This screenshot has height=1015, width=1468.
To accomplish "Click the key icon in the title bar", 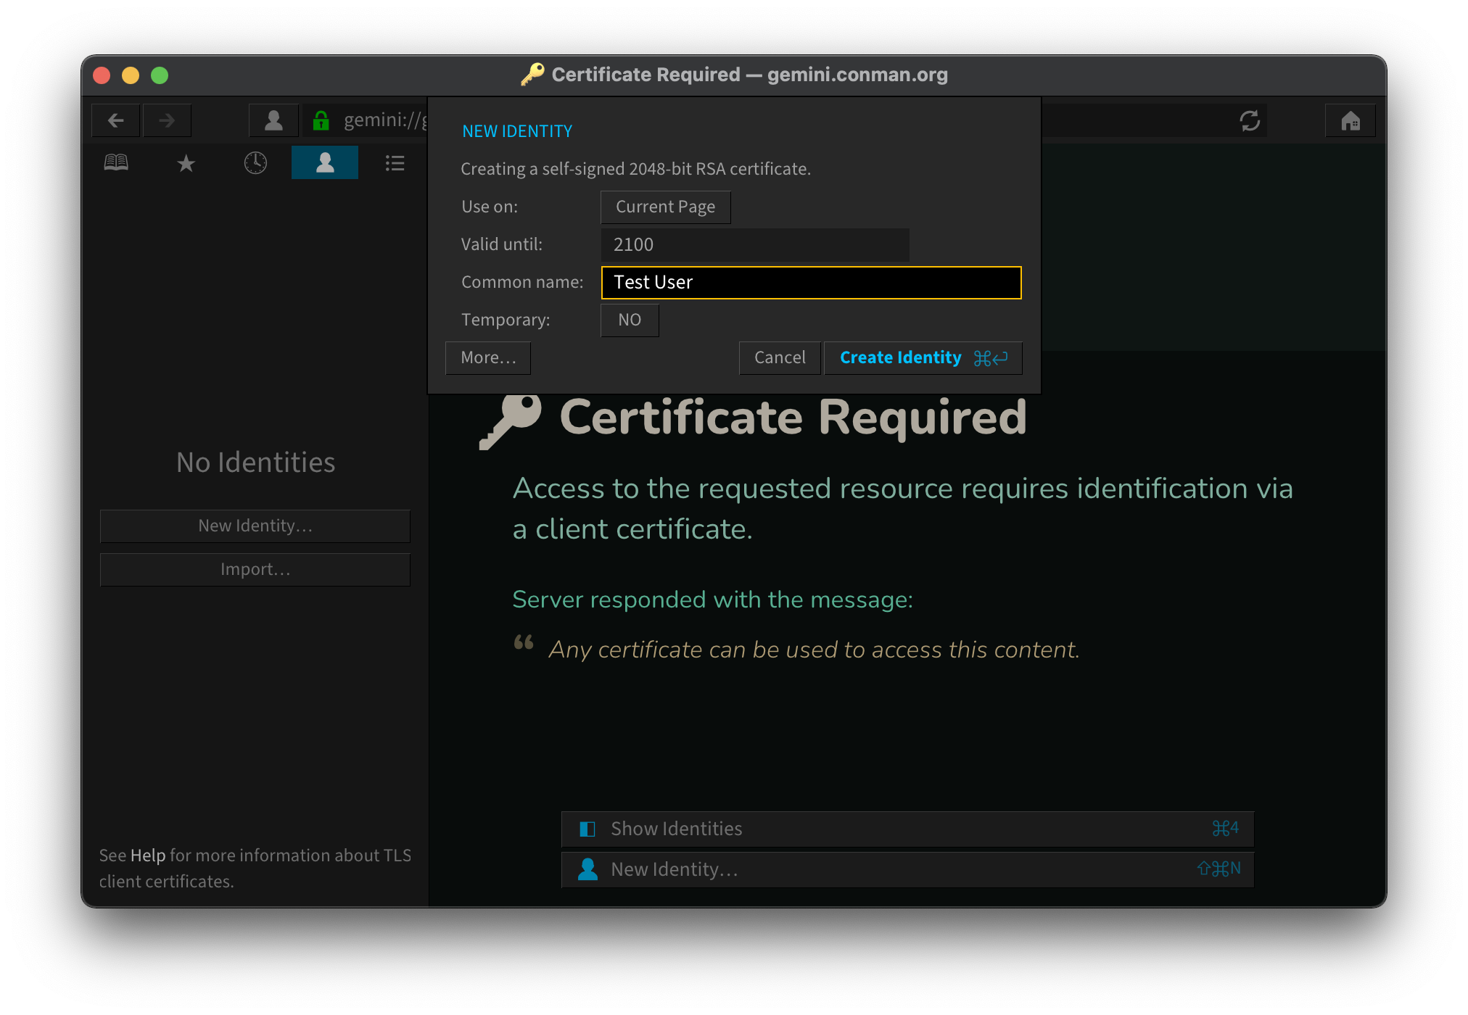I will pos(532,75).
